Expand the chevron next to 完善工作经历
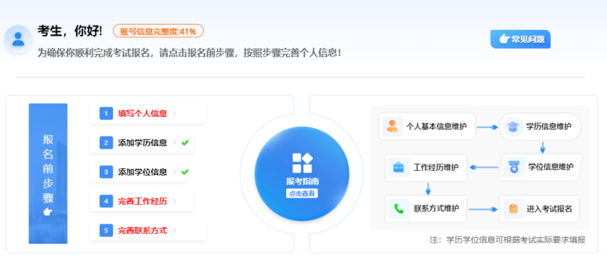 click(174, 201)
